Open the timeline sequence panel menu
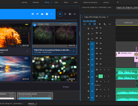 (x=107, y=17)
